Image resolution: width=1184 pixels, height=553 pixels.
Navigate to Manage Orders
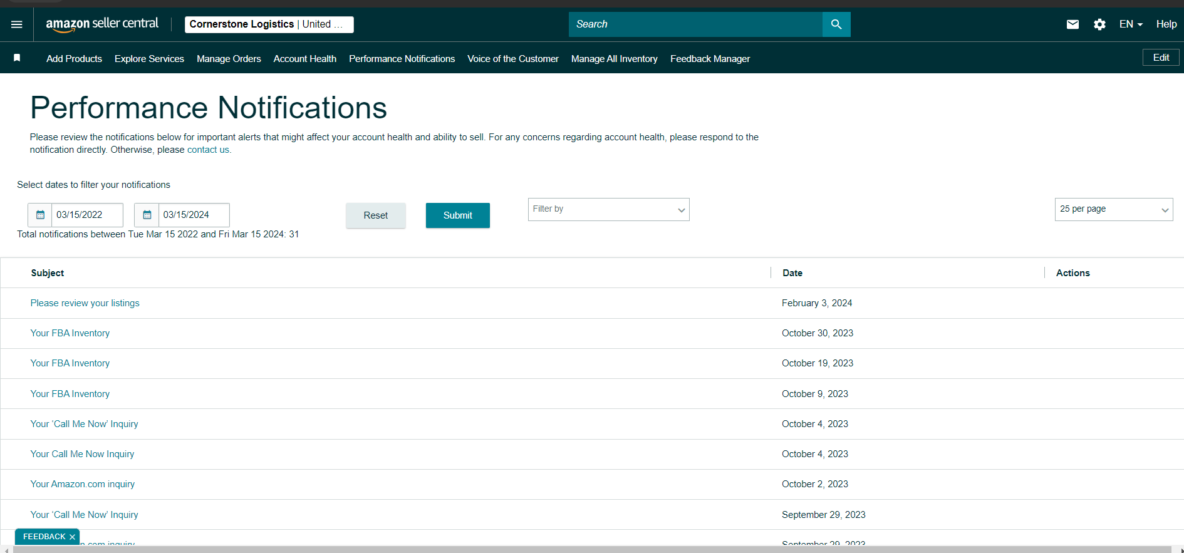click(229, 58)
